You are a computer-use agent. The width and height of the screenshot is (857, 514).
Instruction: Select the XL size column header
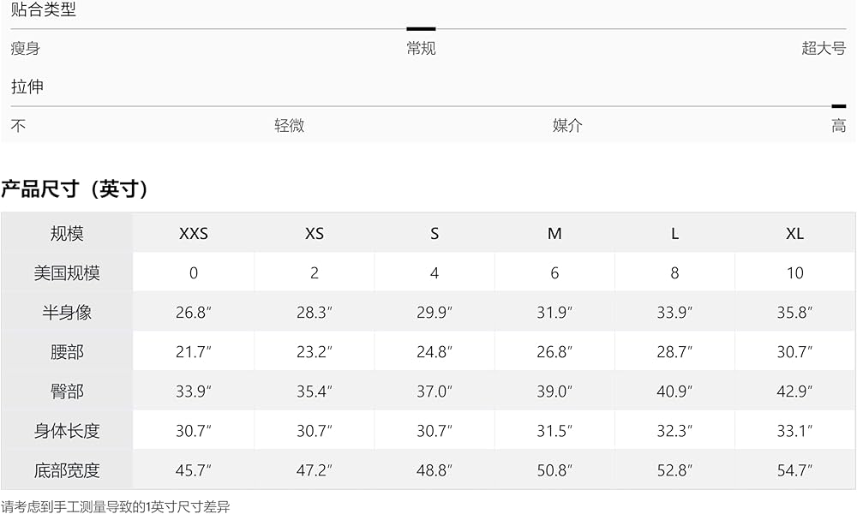(794, 234)
